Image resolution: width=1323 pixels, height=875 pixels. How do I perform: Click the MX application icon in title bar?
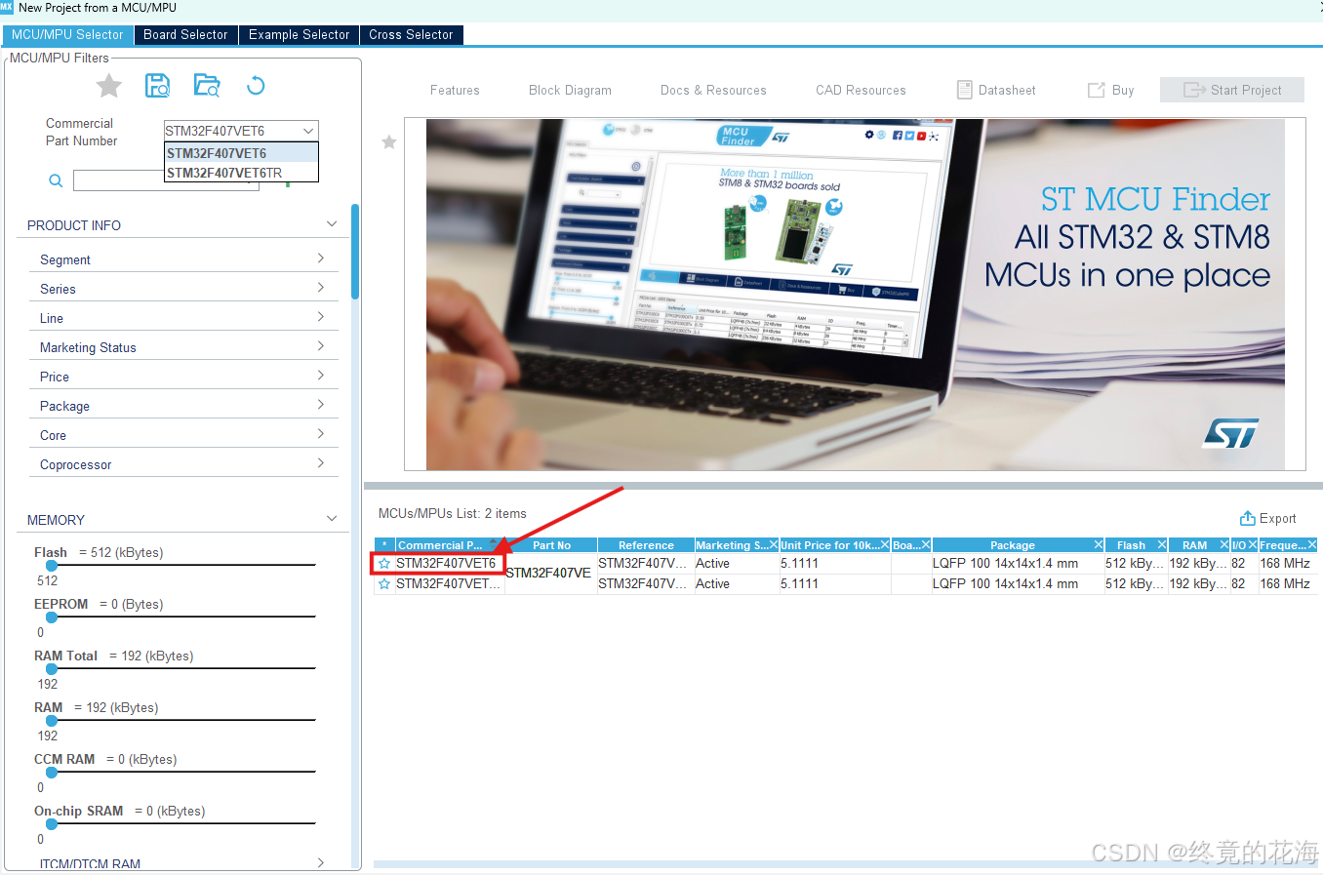point(7,7)
